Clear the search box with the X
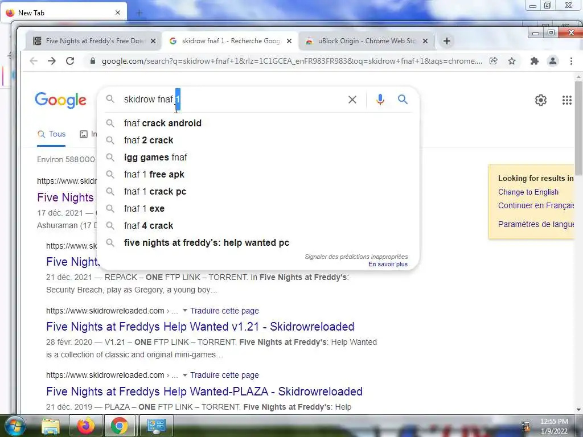Viewport: 583px width, 437px height. pos(352,100)
